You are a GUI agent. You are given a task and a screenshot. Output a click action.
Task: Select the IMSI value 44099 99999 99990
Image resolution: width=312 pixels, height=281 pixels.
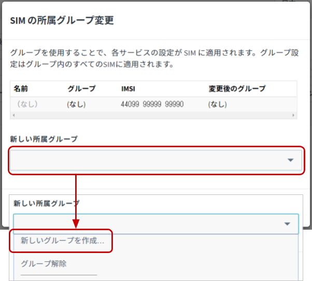pos(152,104)
